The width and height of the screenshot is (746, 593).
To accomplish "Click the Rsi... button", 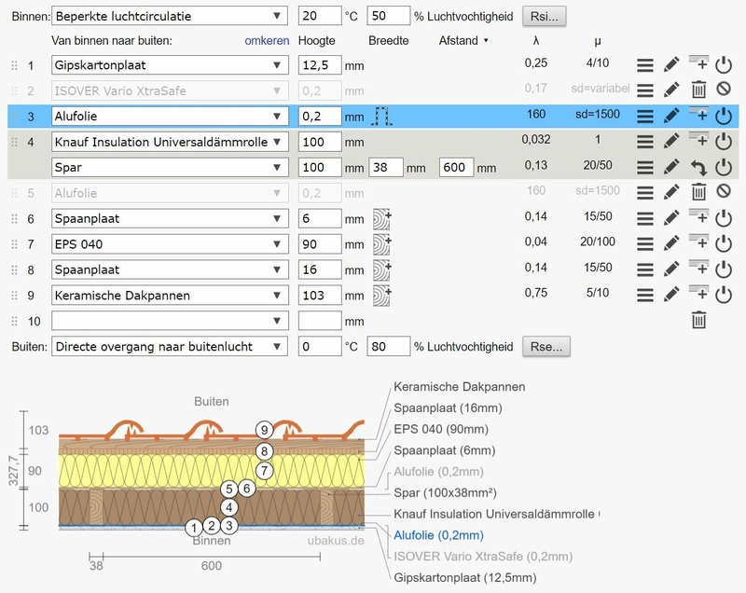I will pos(546,17).
